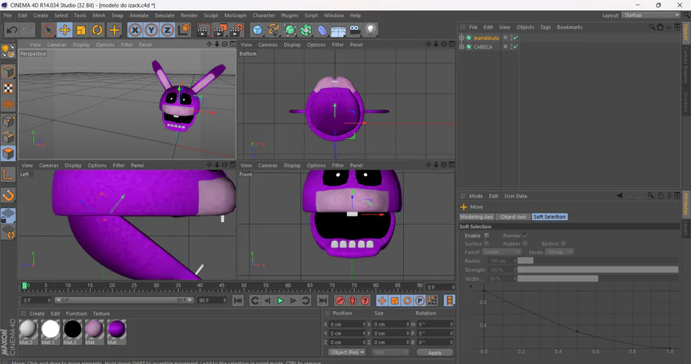Open the Sculpt menu
691x364 pixels.
coord(210,15)
